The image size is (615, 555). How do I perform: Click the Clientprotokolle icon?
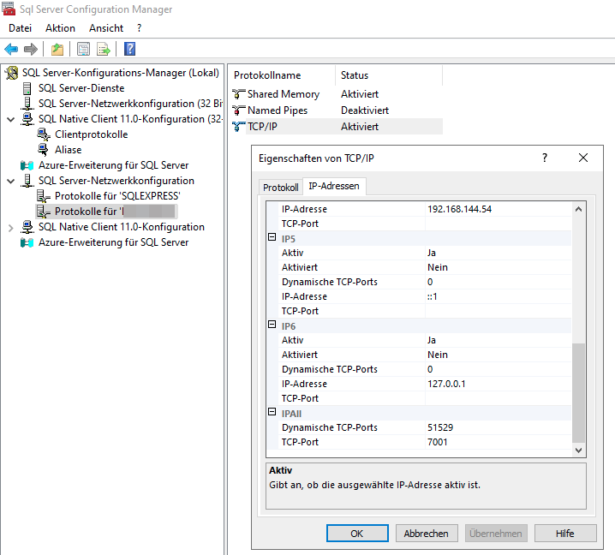pyautogui.click(x=44, y=134)
